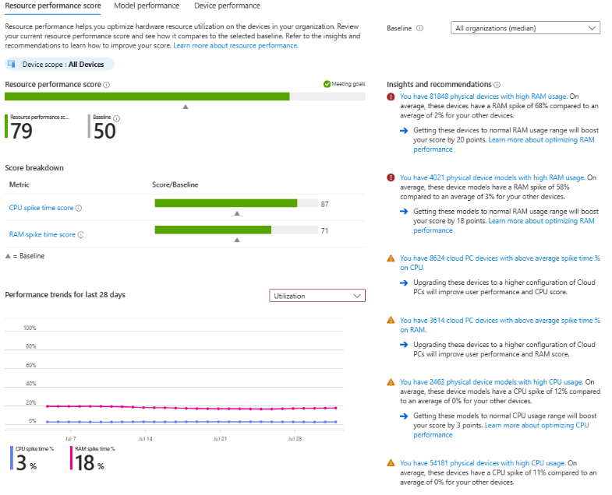
Task: Select the Resource performance score tab
Action: tap(52, 6)
